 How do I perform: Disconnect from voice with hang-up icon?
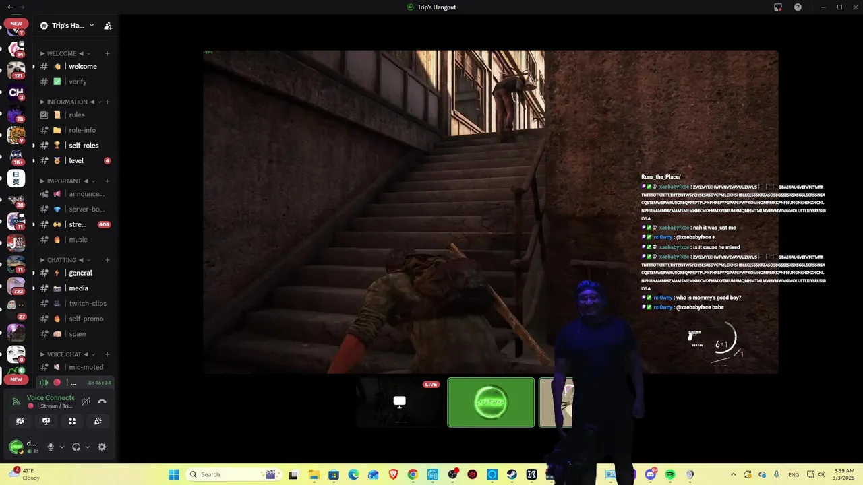[x=102, y=401]
